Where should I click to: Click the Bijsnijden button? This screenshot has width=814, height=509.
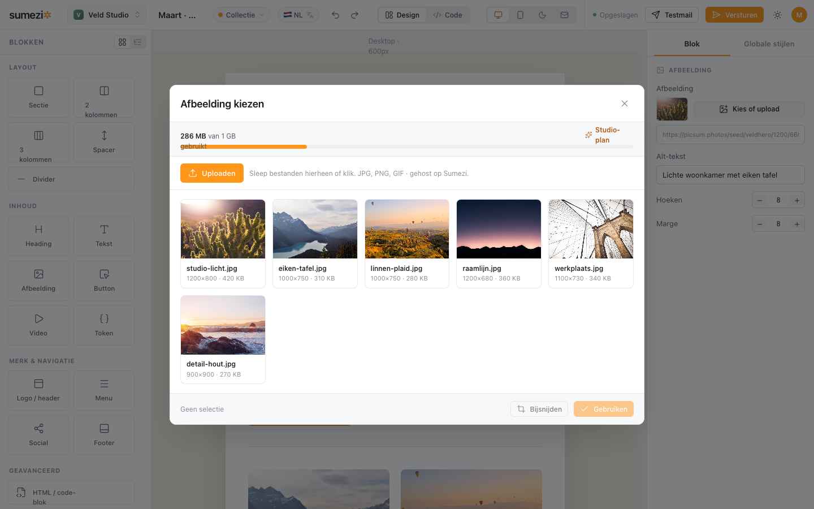(x=539, y=409)
